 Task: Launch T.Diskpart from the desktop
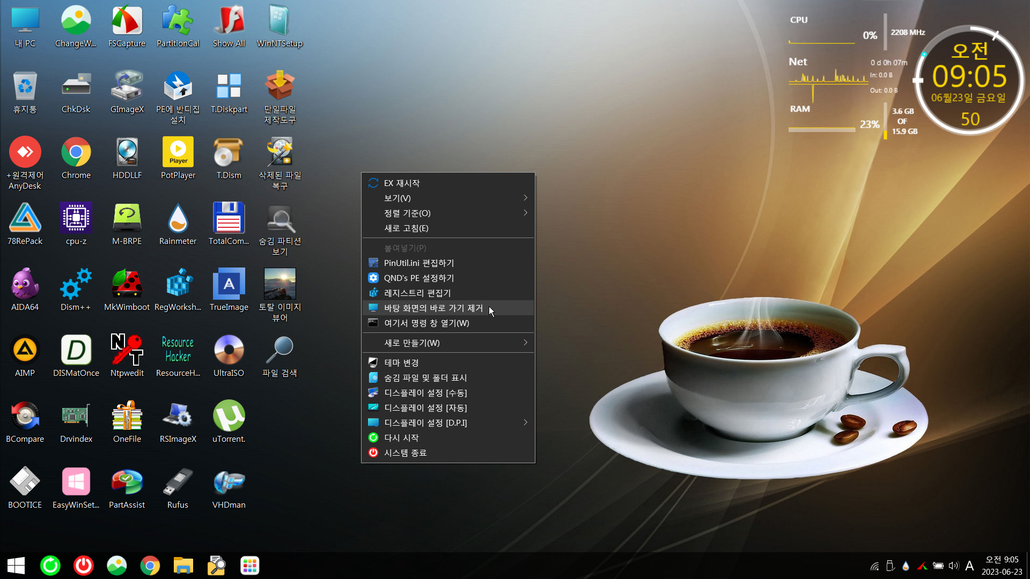(229, 93)
